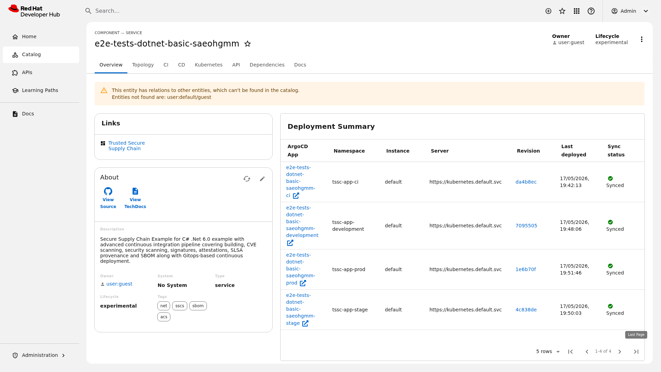Open View Source GitHub icon
Image resolution: width=661 pixels, height=372 pixels.
tap(108, 191)
